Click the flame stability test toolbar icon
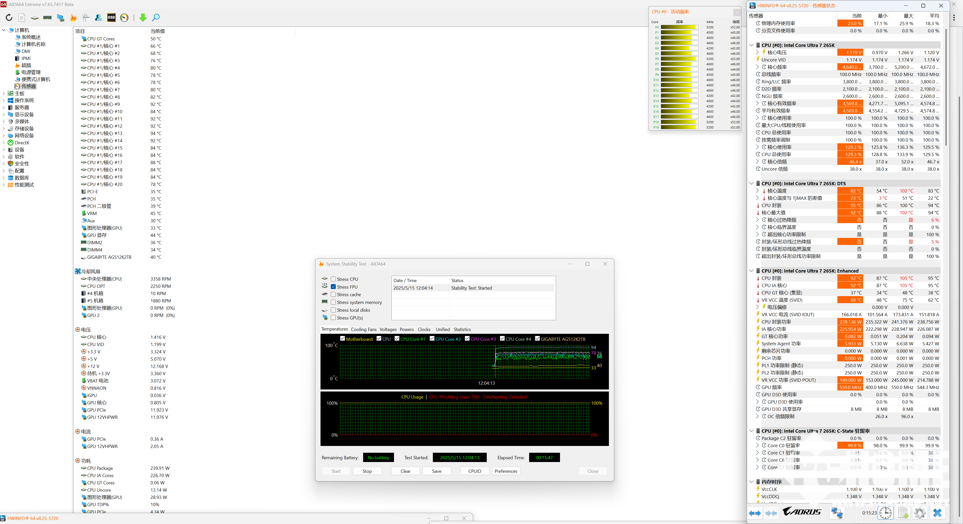963x524 pixels. pos(73,18)
